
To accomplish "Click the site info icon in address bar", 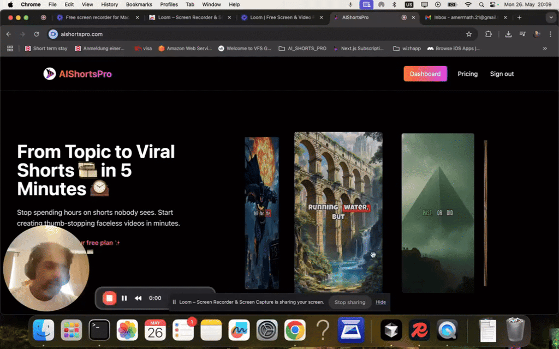I will click(53, 34).
